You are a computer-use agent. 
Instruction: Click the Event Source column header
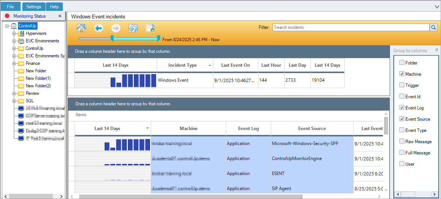(312, 129)
